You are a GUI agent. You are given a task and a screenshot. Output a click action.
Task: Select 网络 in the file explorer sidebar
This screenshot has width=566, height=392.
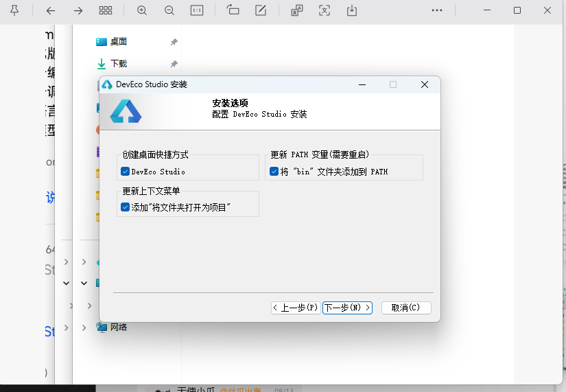[119, 327]
